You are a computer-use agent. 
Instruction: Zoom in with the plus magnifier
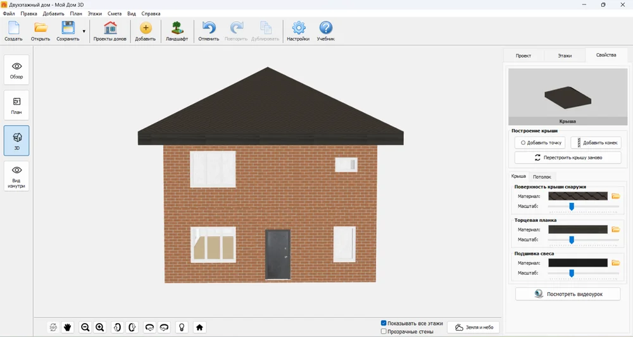point(100,328)
